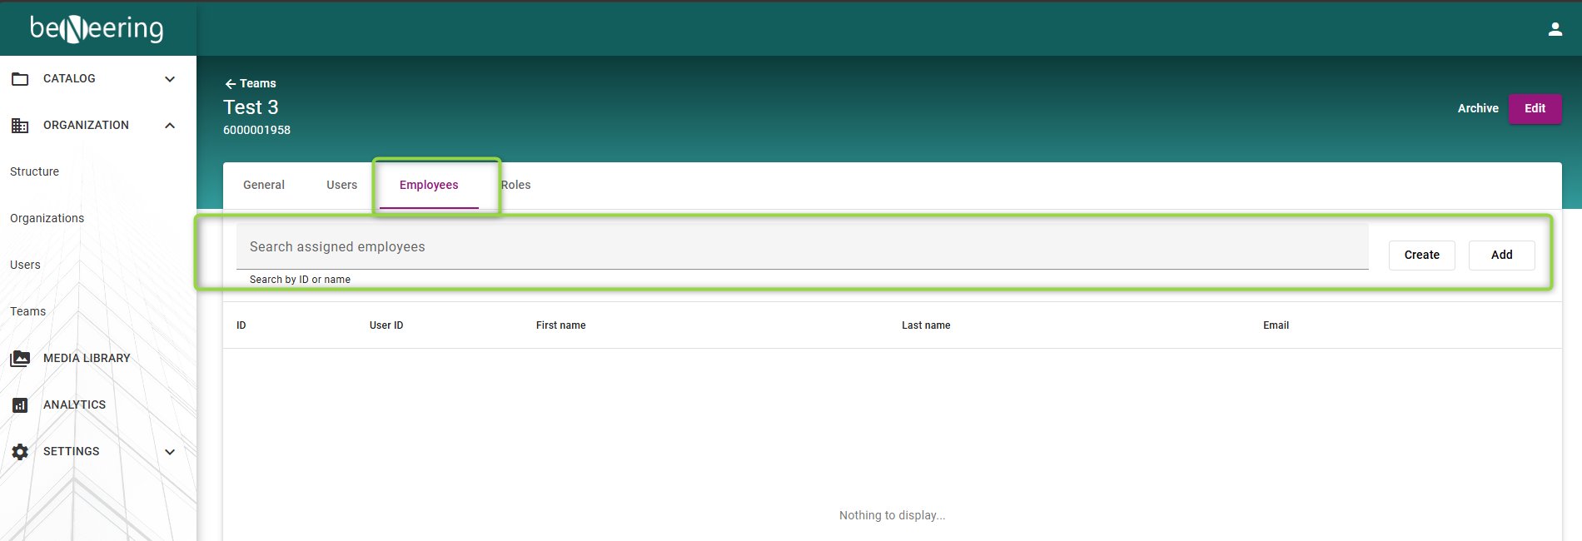Click the Search by ID or name hint
Image resolution: width=1582 pixels, height=541 pixels.
300,280
